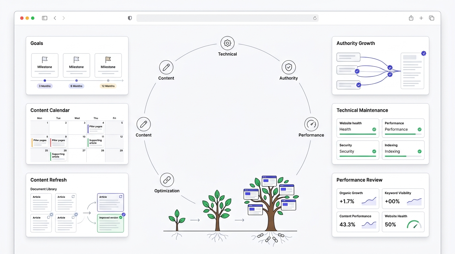455x254 pixels.
Task: Click the privacy shield icon near address bar
Action: pos(130,18)
